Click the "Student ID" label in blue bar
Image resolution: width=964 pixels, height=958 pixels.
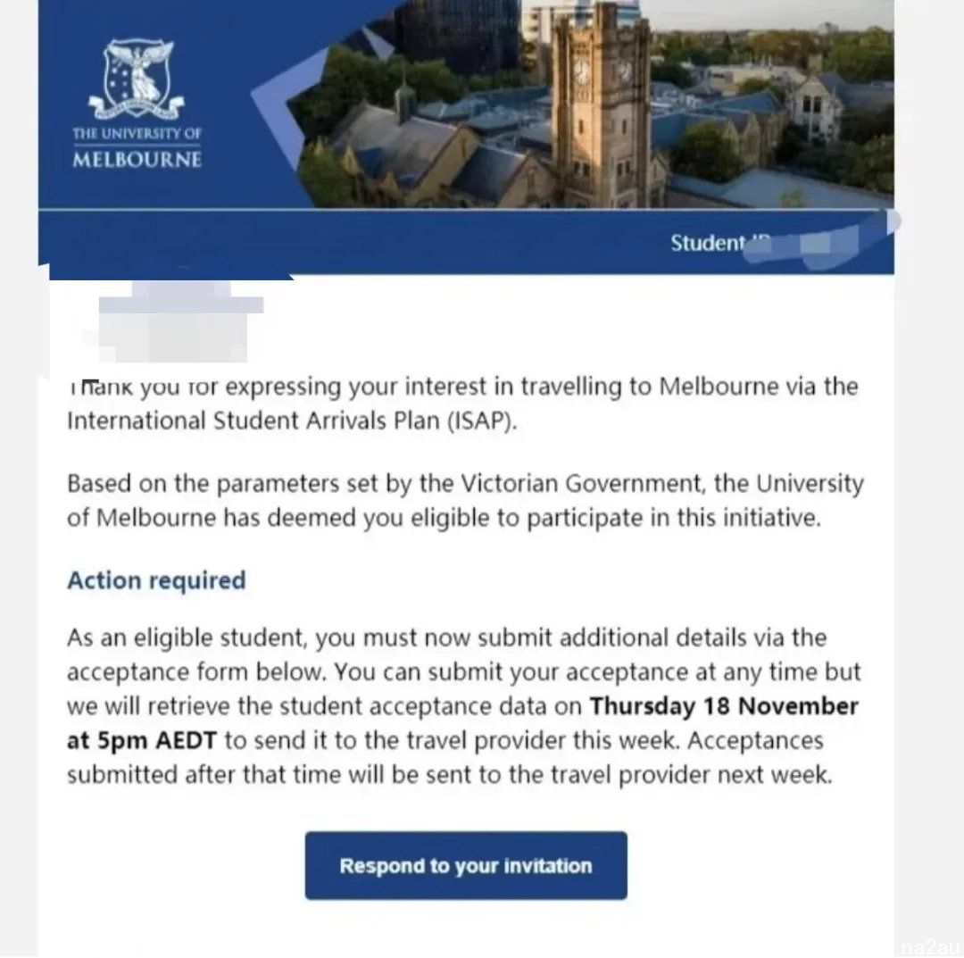pos(720,243)
